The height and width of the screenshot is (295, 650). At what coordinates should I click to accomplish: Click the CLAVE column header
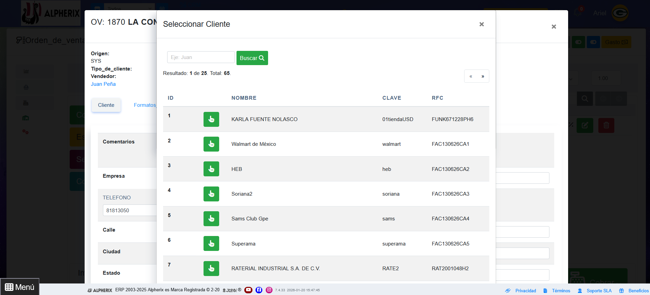point(392,98)
